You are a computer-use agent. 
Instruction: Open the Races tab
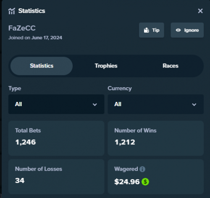point(171,66)
